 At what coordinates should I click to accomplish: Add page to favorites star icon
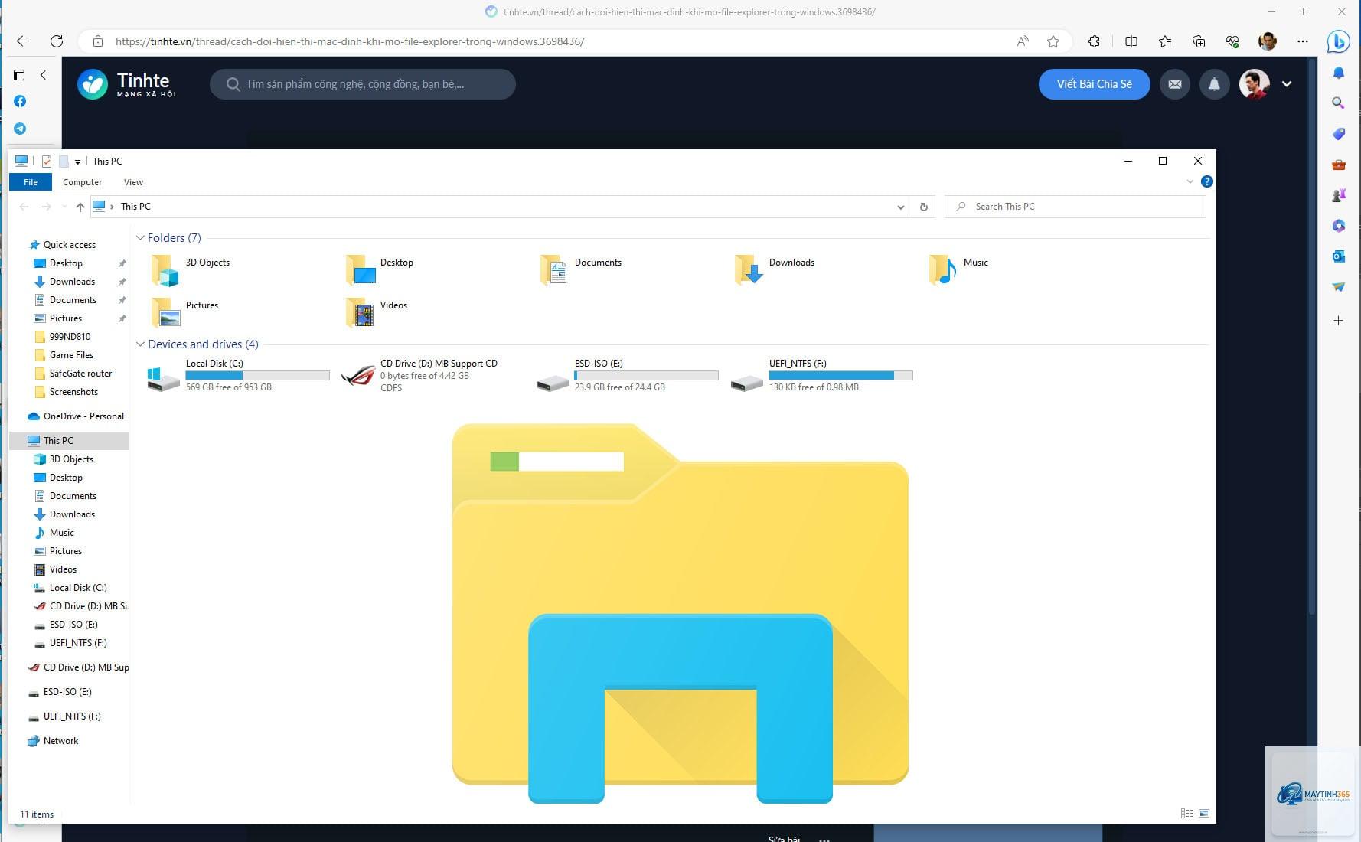click(1053, 41)
